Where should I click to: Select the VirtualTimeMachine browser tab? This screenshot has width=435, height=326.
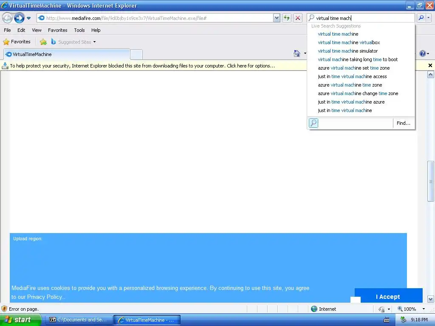(x=67, y=54)
